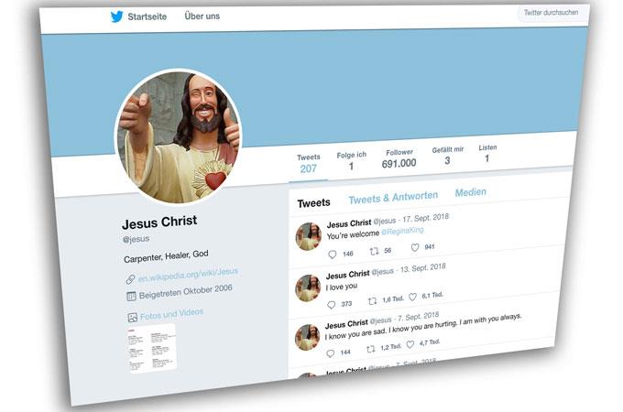This screenshot has height=412, width=623.
Task: Switch to the Medien tab
Action: tap(470, 192)
